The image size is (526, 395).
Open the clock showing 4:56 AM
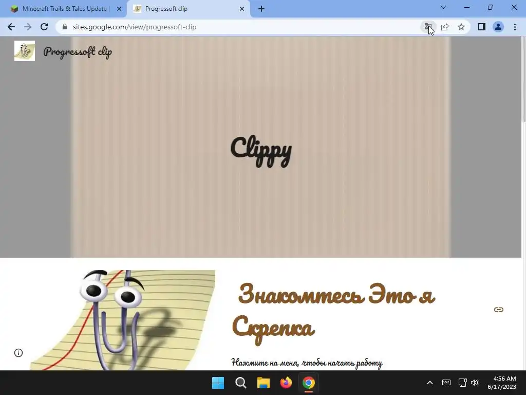502,383
